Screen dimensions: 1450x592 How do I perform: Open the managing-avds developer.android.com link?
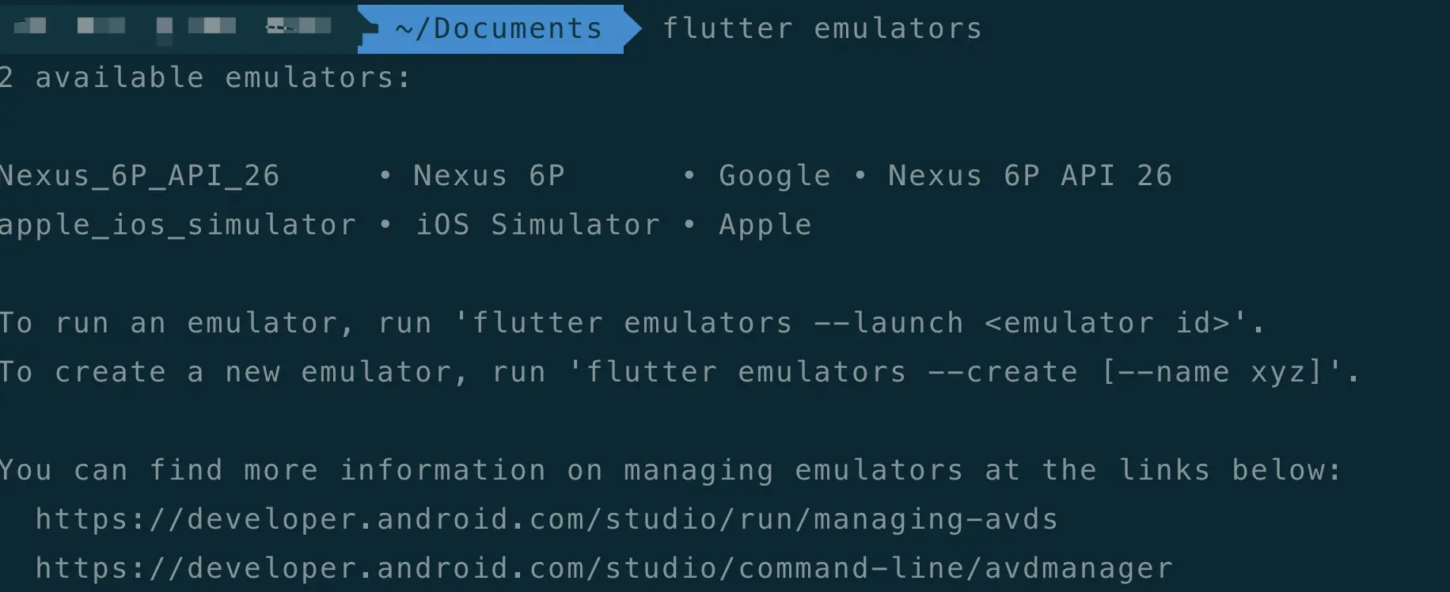pyautogui.click(x=546, y=519)
